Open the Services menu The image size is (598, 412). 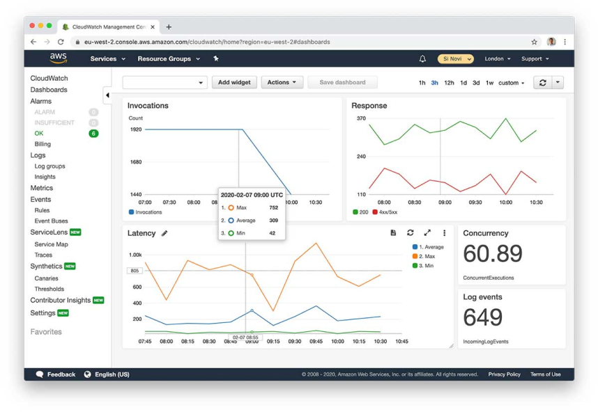106,58
